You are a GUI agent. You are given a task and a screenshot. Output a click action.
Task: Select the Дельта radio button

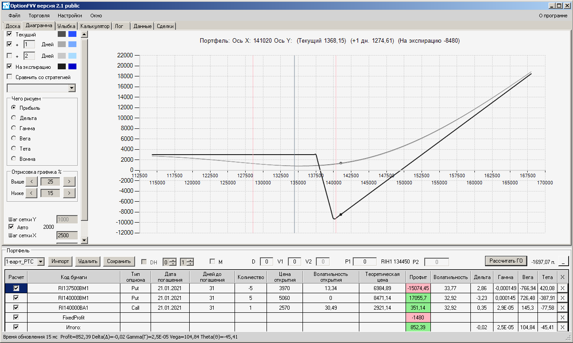[14, 118]
